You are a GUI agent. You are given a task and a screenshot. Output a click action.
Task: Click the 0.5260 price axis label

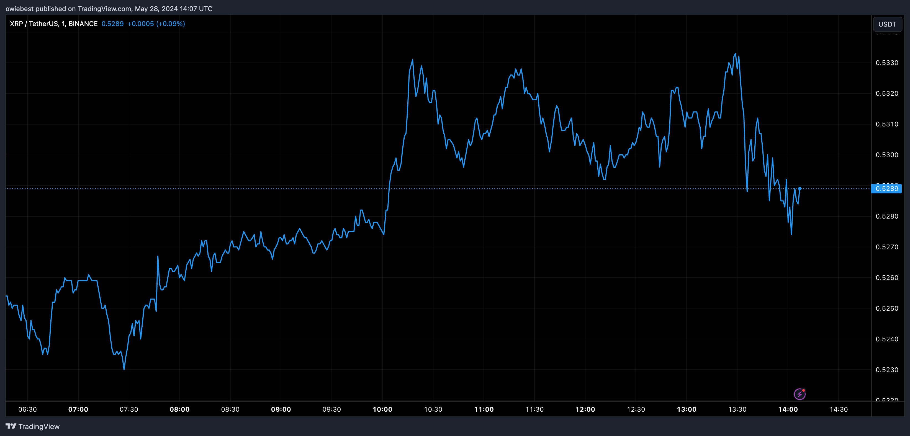887,278
